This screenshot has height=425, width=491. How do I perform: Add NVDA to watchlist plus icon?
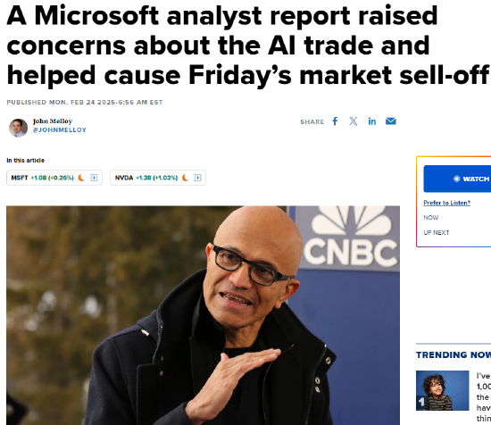click(x=197, y=178)
